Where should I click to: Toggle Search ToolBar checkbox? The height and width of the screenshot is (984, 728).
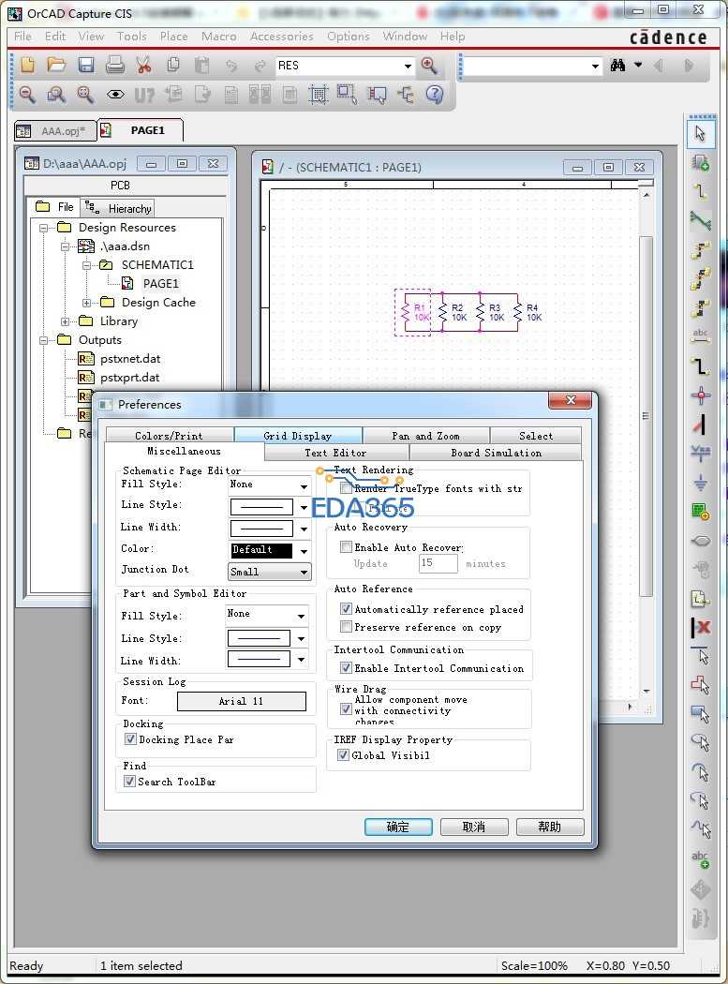[x=129, y=782]
